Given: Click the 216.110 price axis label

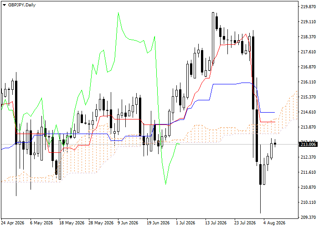Looking at the screenshot, I should pyautogui.click(x=308, y=82).
